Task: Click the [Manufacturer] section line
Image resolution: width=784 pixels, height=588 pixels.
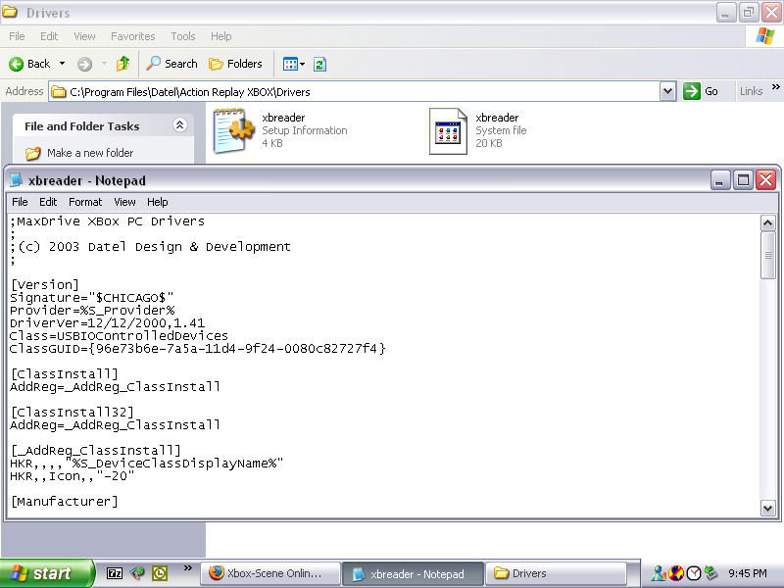Action: pyautogui.click(x=64, y=502)
